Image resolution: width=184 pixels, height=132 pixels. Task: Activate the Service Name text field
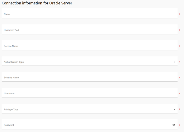click(x=90, y=45)
